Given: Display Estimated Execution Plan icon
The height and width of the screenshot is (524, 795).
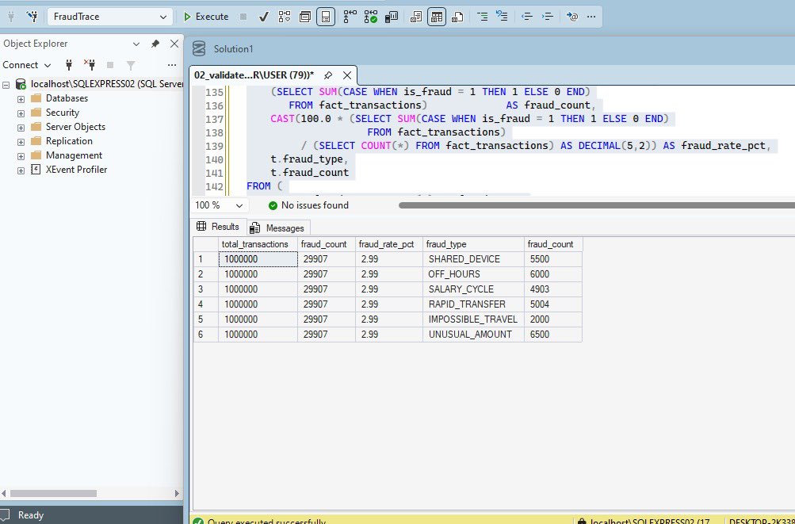Looking at the screenshot, I should pyautogui.click(x=284, y=17).
